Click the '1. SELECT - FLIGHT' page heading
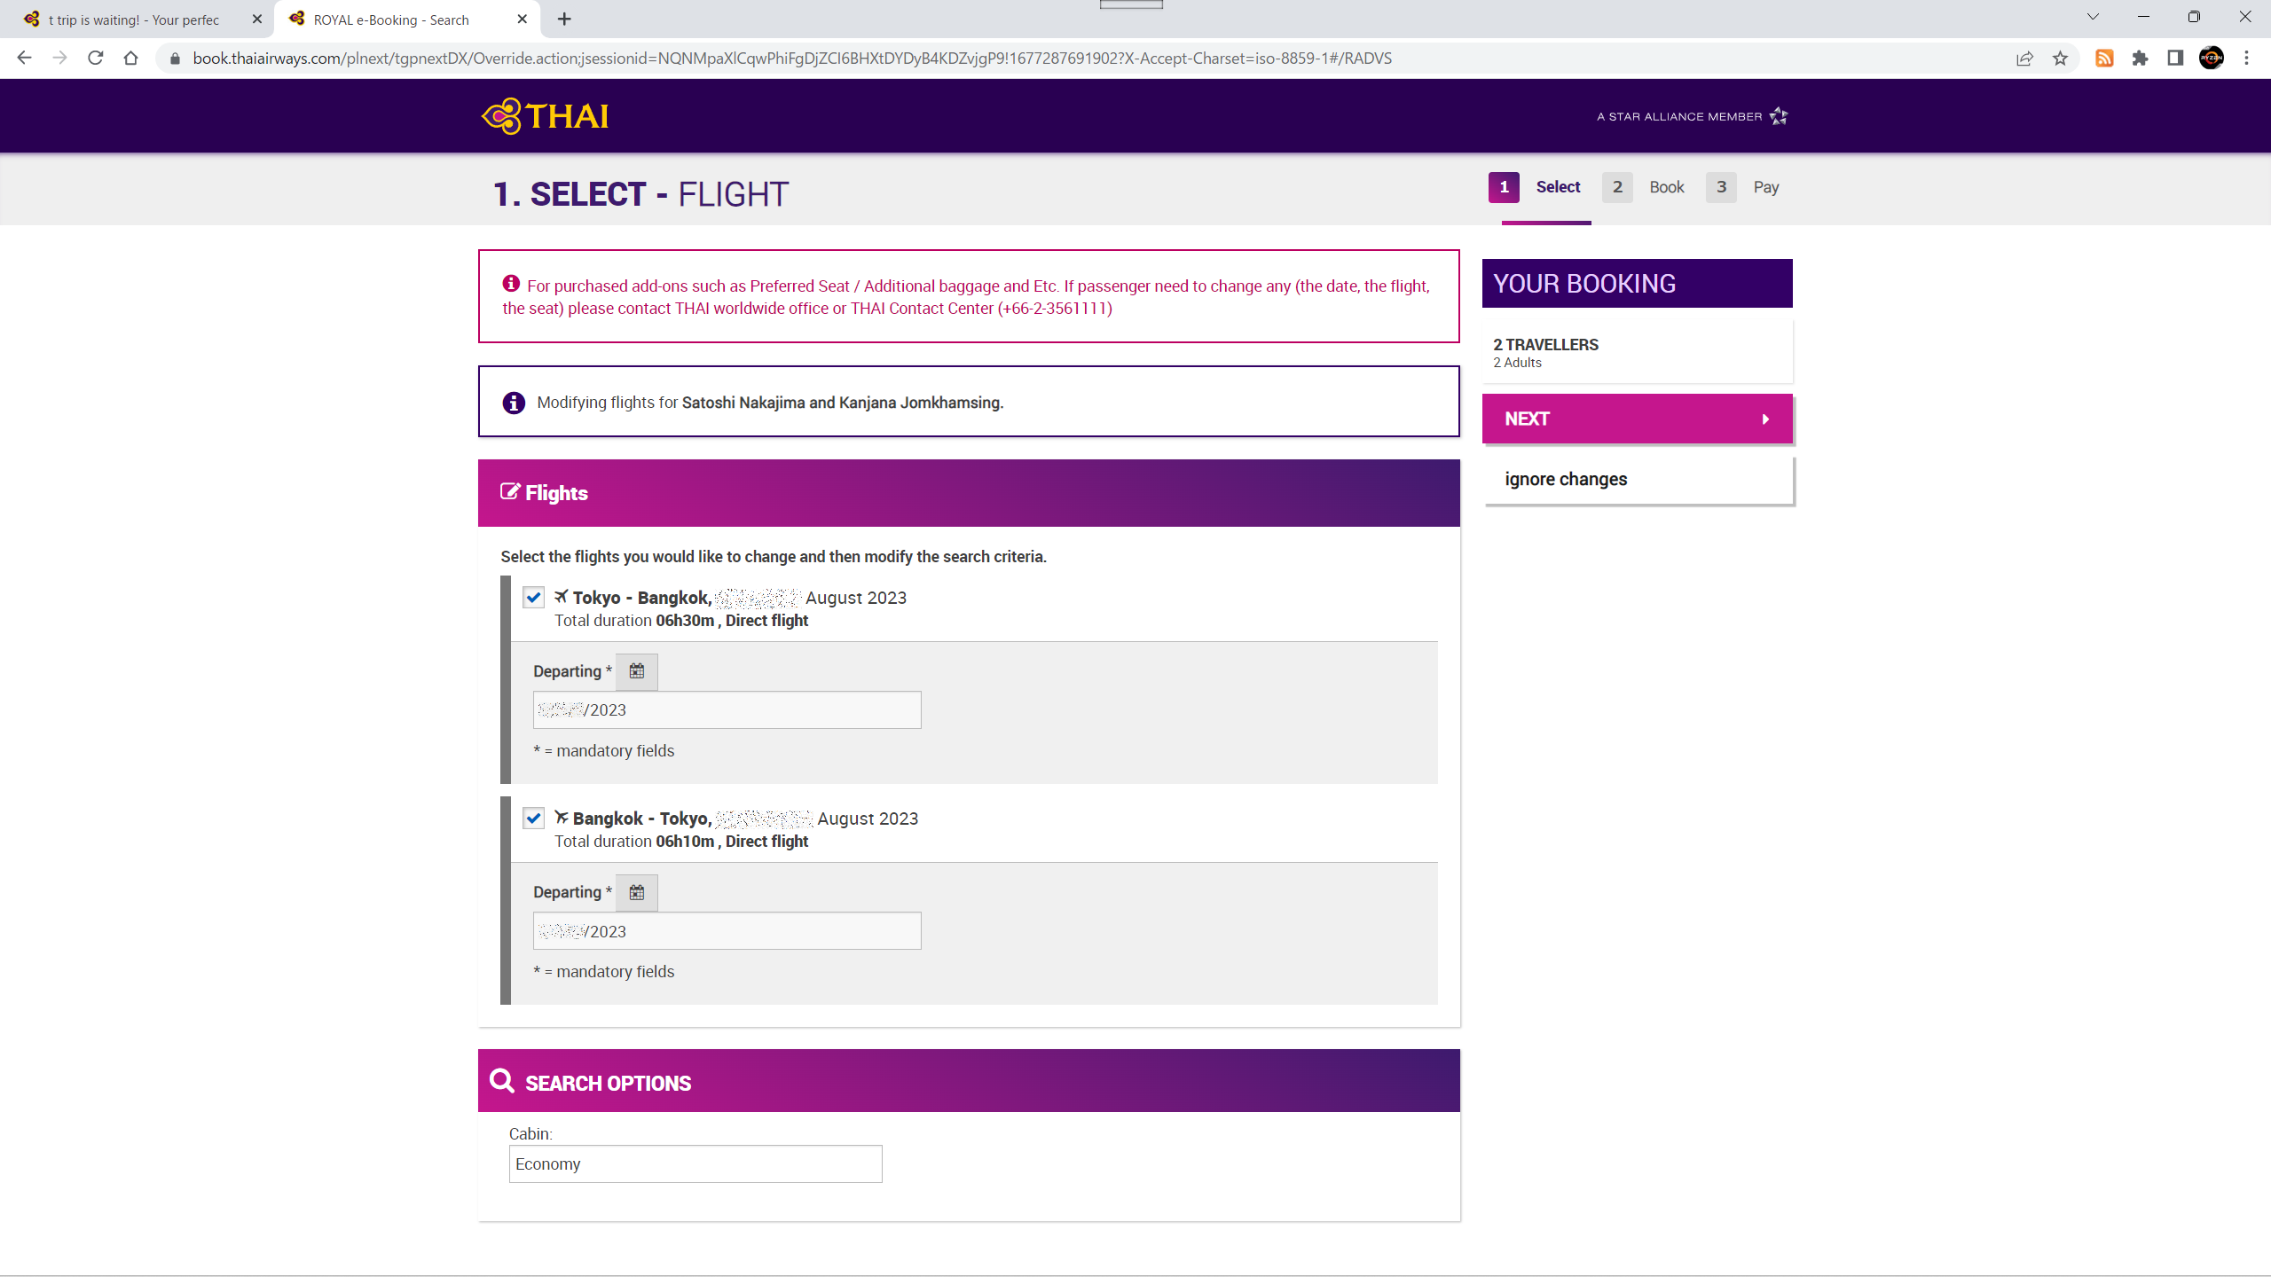 click(640, 194)
